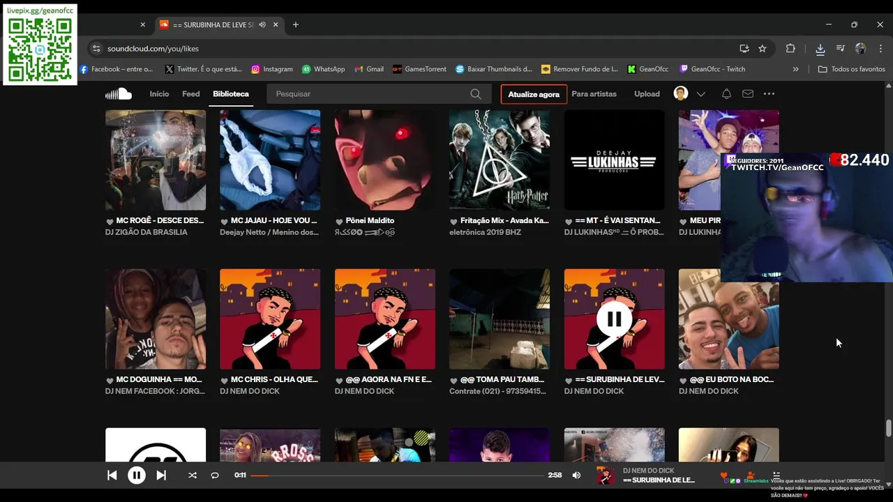The image size is (893, 502).
Task: Open the Chrome profile avatar
Action: (x=860, y=49)
